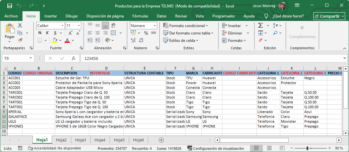Toggle underline S formatting
Image resolution: width=349 pixels, height=152 pixels.
[55, 33]
